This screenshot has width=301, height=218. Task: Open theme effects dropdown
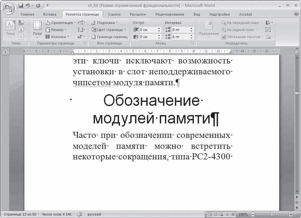point(22,36)
